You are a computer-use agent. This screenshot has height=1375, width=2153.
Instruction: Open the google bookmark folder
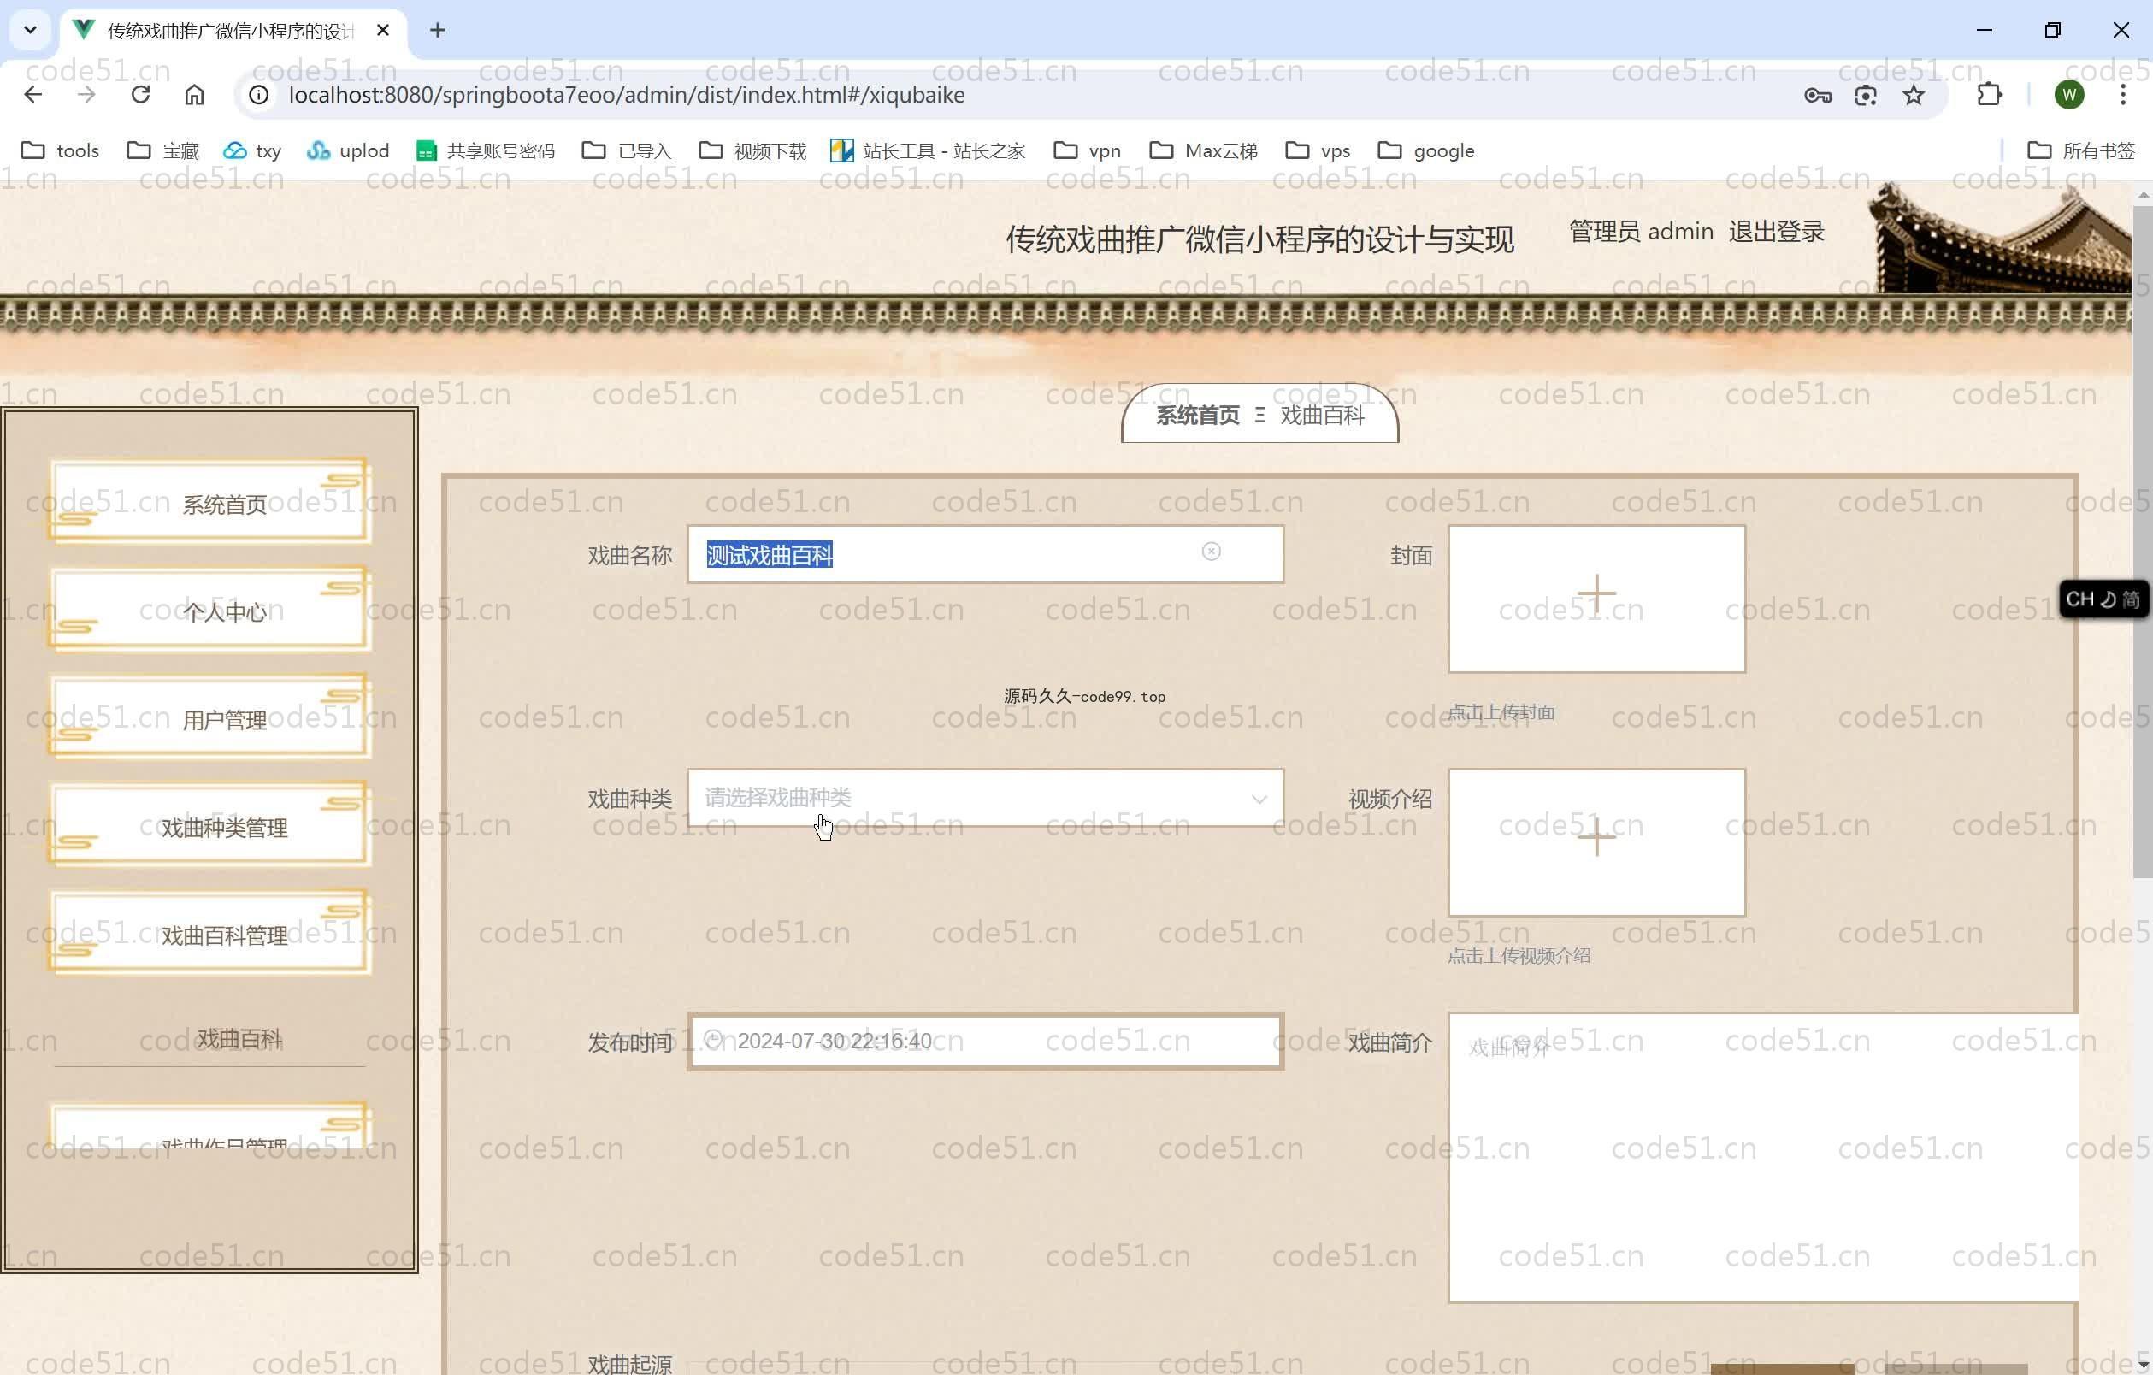pos(1426,150)
